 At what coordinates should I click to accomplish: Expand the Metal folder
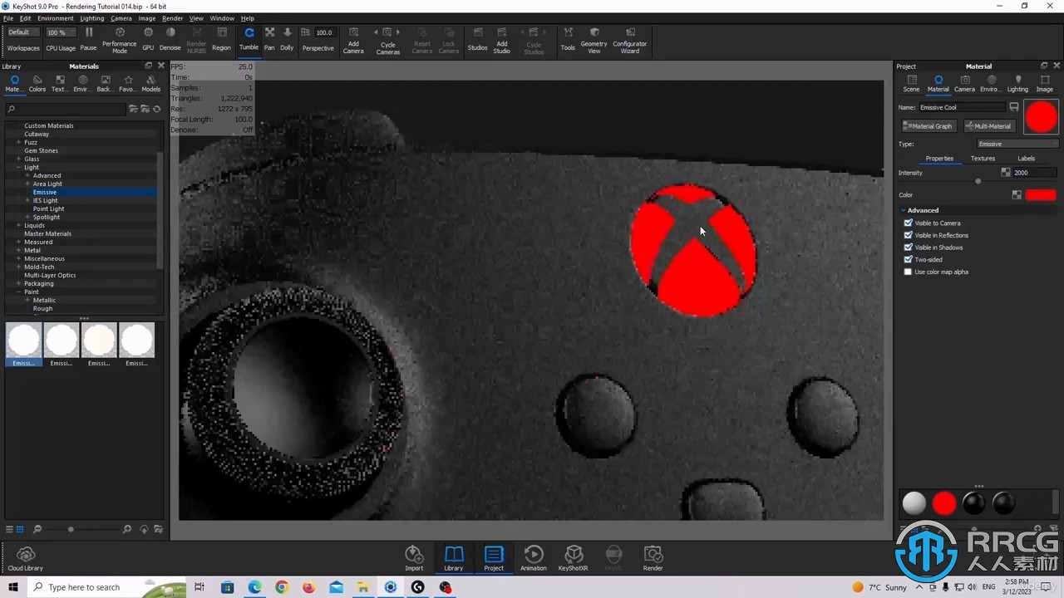pos(18,250)
